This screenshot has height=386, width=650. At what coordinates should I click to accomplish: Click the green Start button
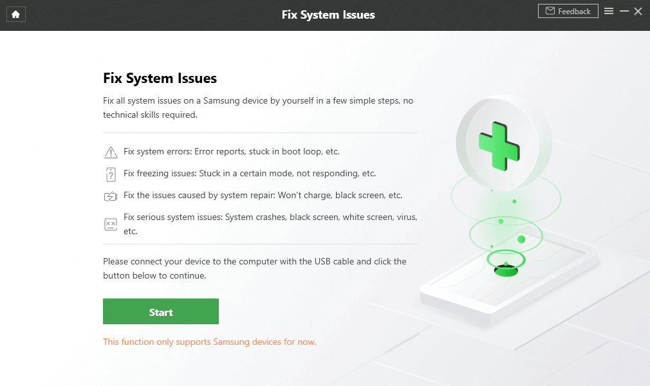click(x=161, y=311)
